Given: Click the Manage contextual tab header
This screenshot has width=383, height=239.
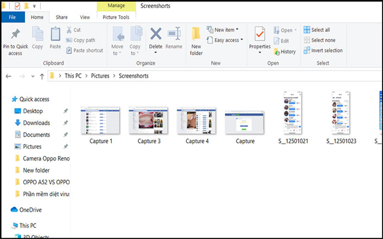Looking at the screenshot, I should point(116,6).
